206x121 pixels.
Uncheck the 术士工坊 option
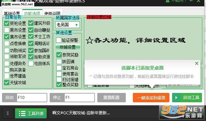coord(31,36)
